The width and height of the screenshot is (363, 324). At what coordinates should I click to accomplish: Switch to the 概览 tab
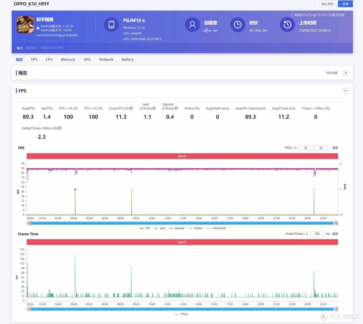point(19,59)
